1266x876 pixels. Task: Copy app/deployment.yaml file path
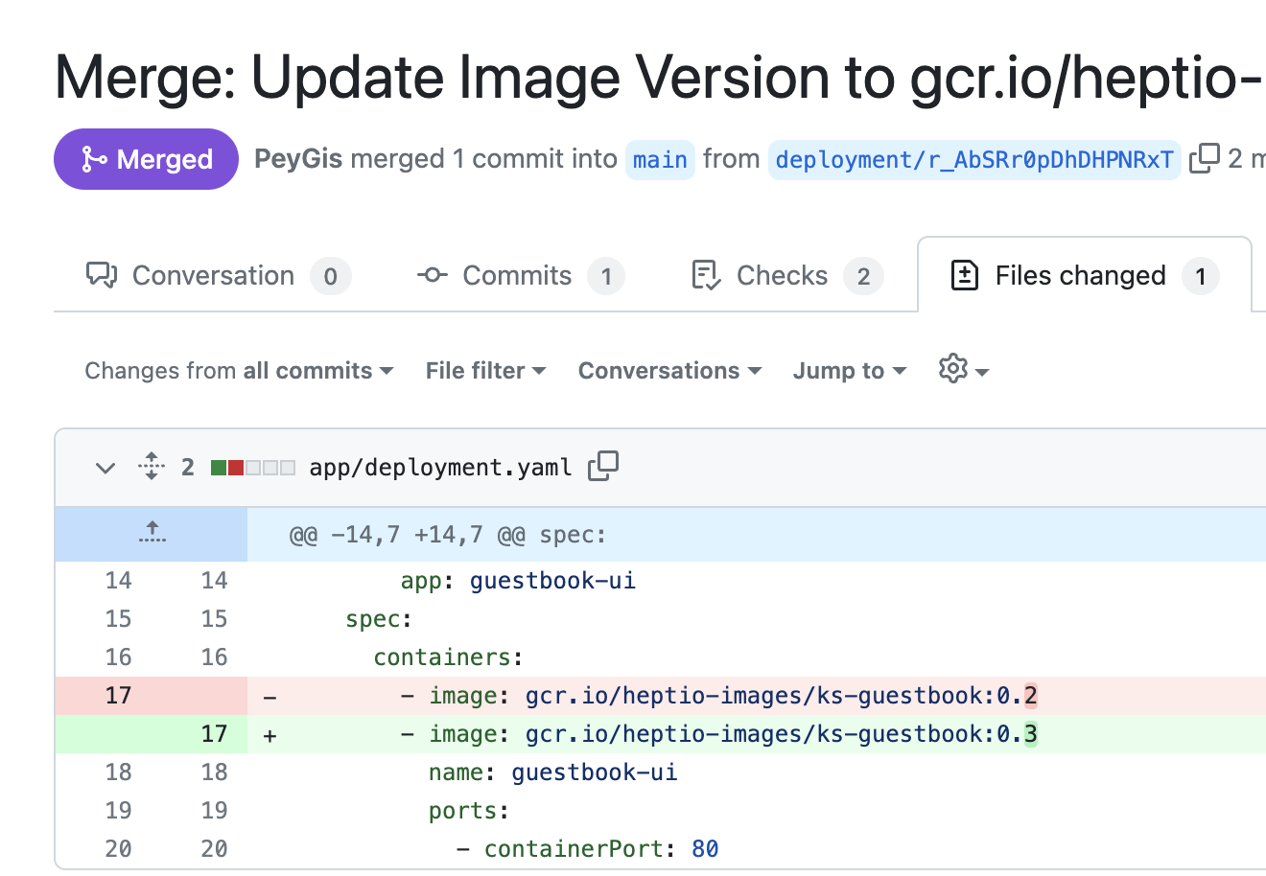click(603, 467)
